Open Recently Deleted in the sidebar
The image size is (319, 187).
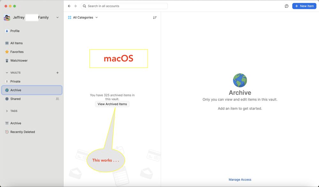(22, 132)
